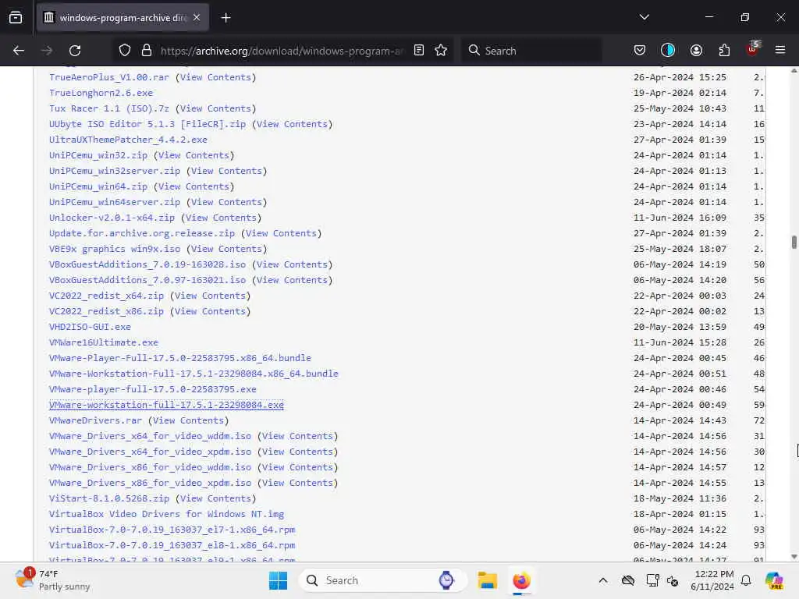Download UltraUXThemePatcher_4.4.2.exe
Image resolution: width=799 pixels, height=599 pixels.
(128, 140)
